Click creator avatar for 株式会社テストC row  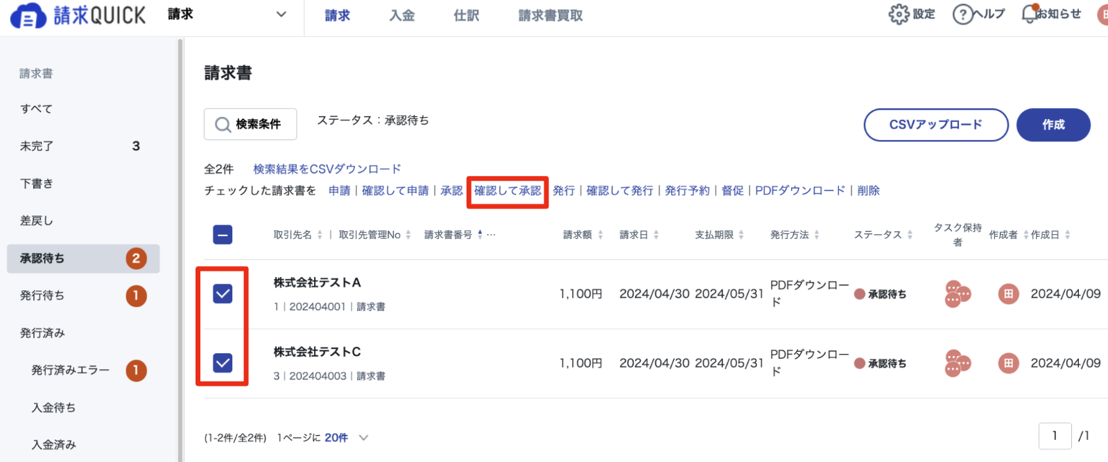(x=1008, y=363)
